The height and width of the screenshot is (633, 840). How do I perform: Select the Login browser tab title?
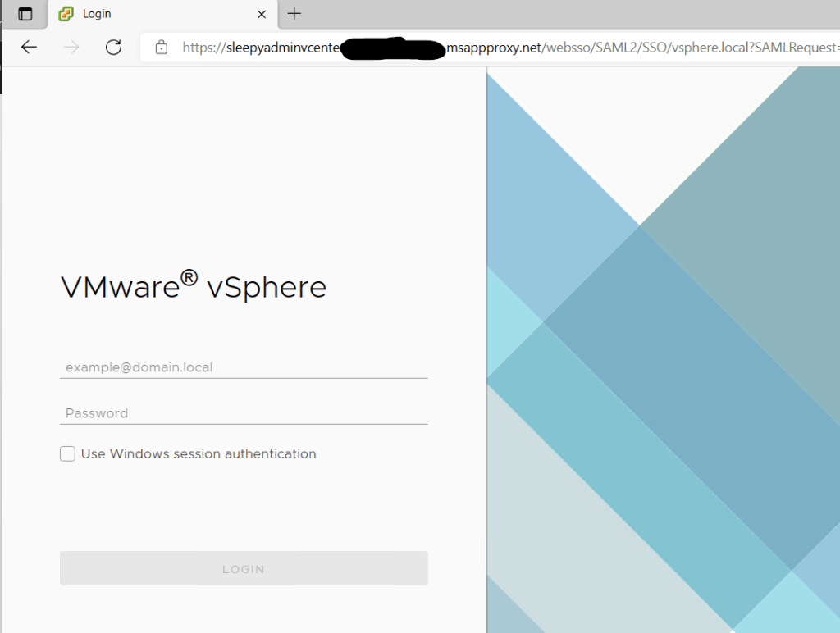coord(97,14)
